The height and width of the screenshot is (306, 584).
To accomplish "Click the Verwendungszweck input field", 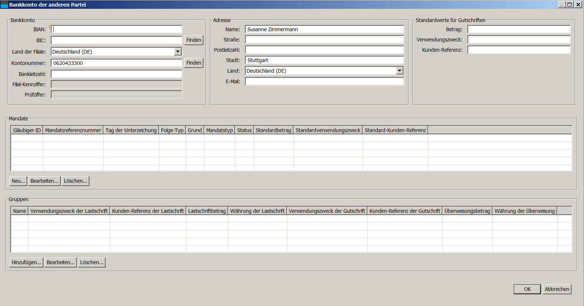I will coord(519,40).
